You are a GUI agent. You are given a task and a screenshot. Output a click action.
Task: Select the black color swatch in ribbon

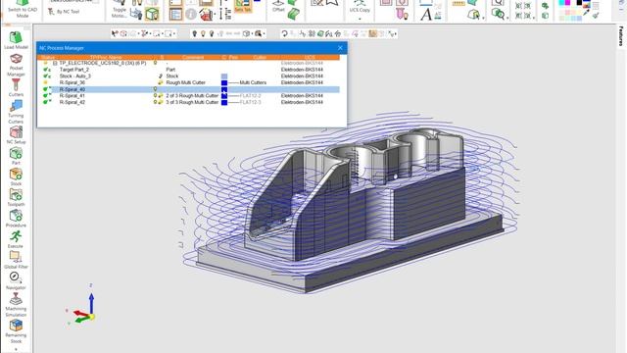[579, 3]
